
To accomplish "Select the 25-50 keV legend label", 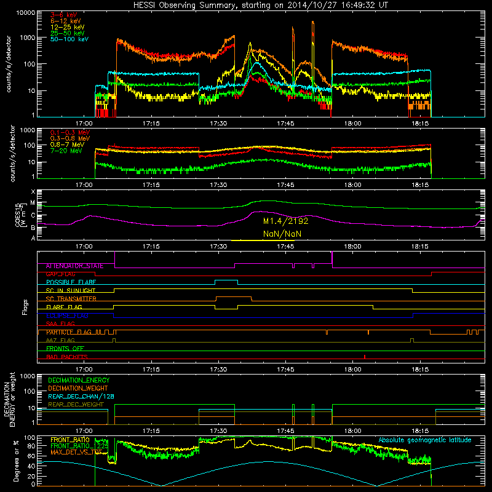I will point(67,33).
